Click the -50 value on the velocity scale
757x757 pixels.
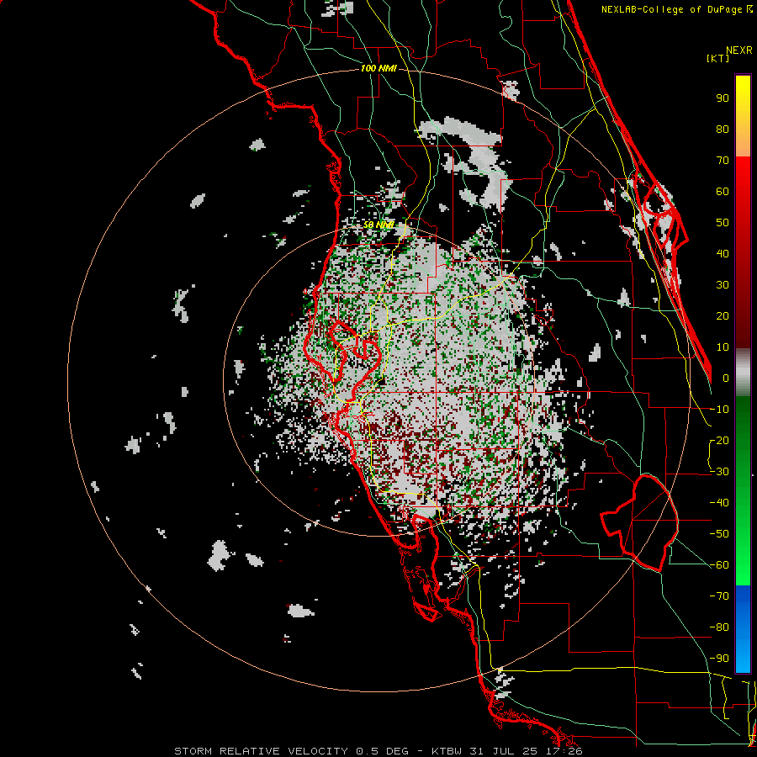[719, 534]
